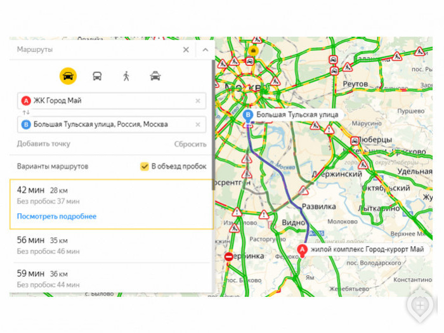Close the Маршруты panel
The height and width of the screenshot is (333, 444).
[186, 49]
